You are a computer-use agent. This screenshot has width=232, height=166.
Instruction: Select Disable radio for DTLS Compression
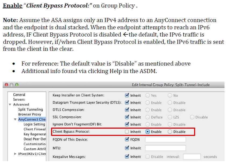170,110
